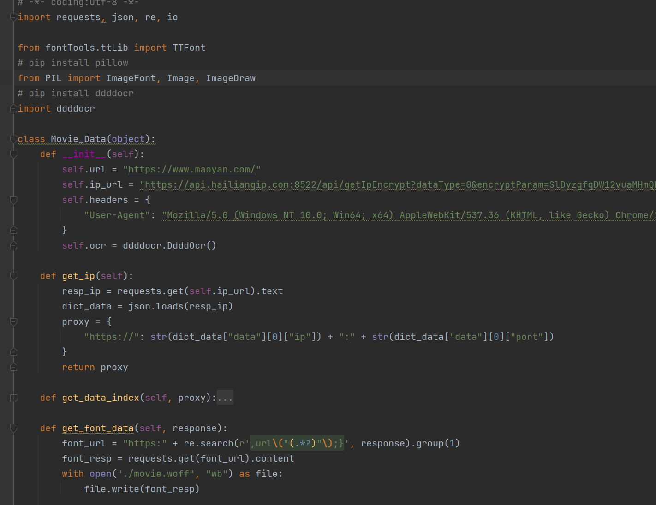Click fold end marker beside 'return proxy'
The height and width of the screenshot is (505, 656).
[x=13, y=368]
